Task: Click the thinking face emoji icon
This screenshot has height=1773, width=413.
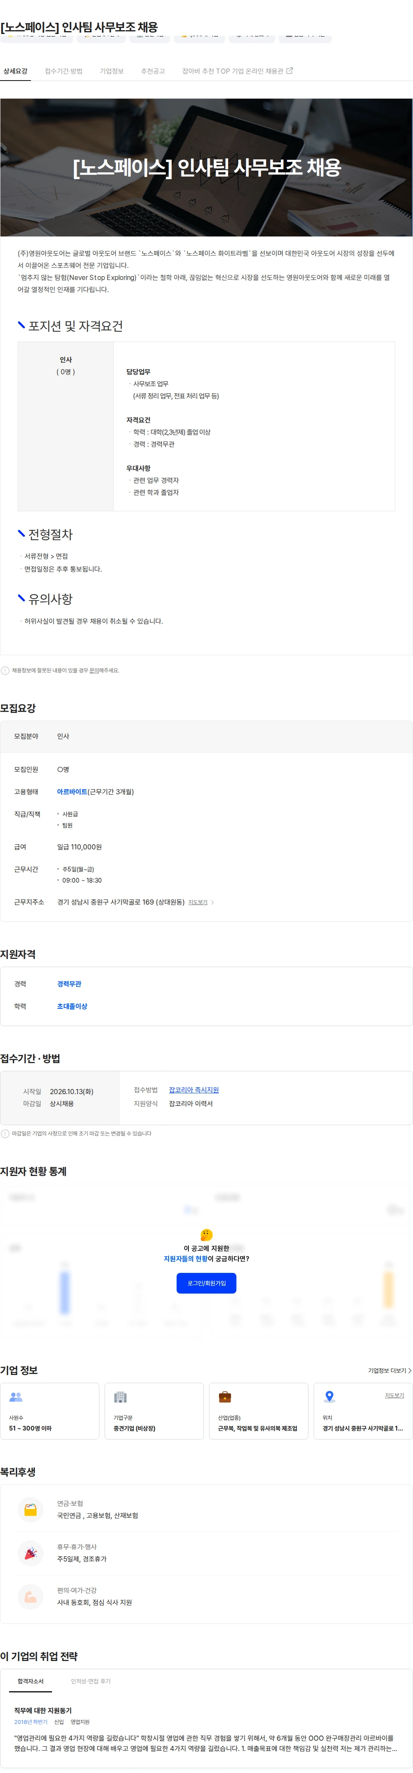Action: coord(206,1235)
